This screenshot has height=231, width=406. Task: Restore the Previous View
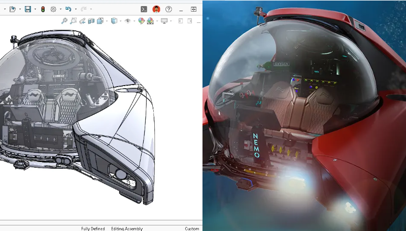[82, 21]
